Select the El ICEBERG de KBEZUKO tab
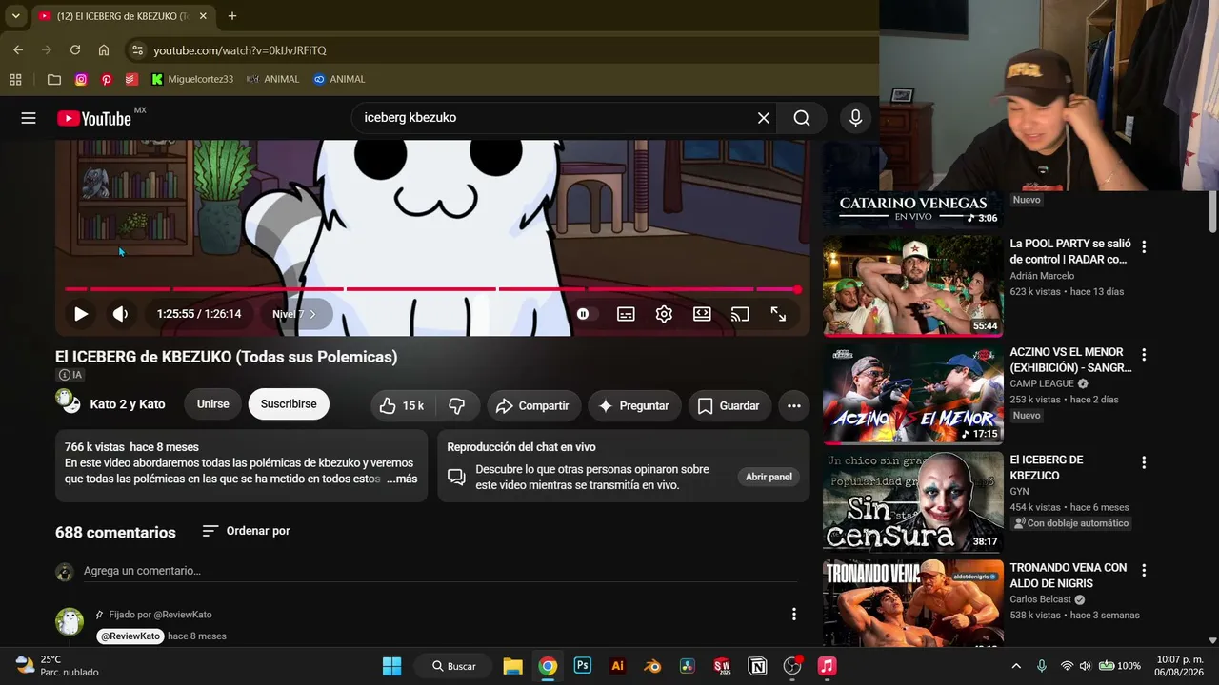Viewport: 1219px width, 685px height. (x=122, y=16)
